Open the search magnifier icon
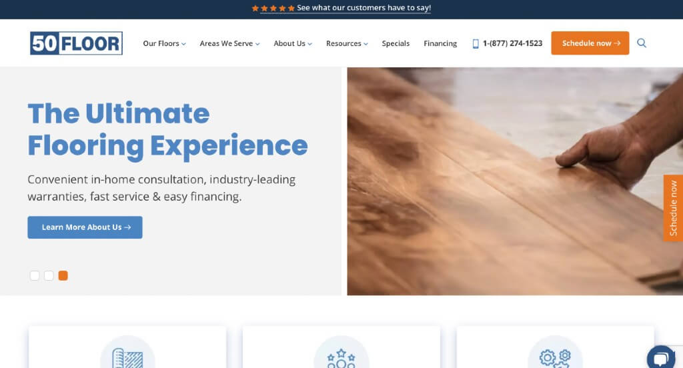The height and width of the screenshot is (368, 683). coord(641,43)
